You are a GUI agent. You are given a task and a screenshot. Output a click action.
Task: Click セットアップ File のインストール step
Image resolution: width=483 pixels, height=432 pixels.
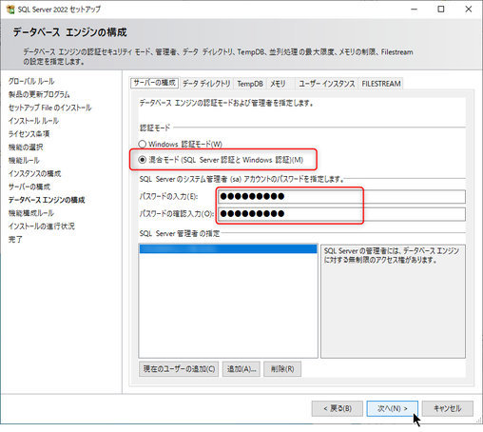click(49, 108)
